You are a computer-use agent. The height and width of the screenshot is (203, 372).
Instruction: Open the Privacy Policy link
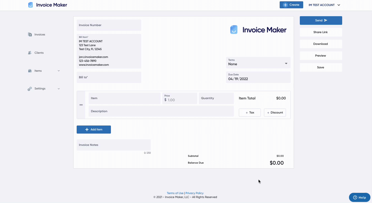coord(194,193)
